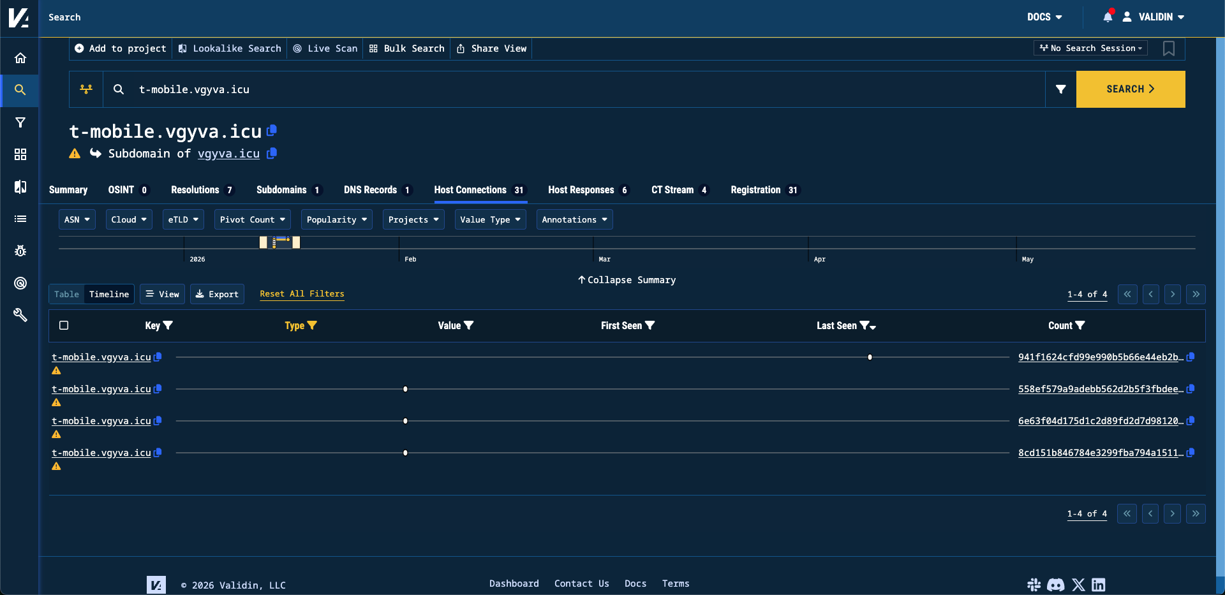Open the eTLD filter dropdown
The width and height of the screenshot is (1225, 595).
pos(183,219)
